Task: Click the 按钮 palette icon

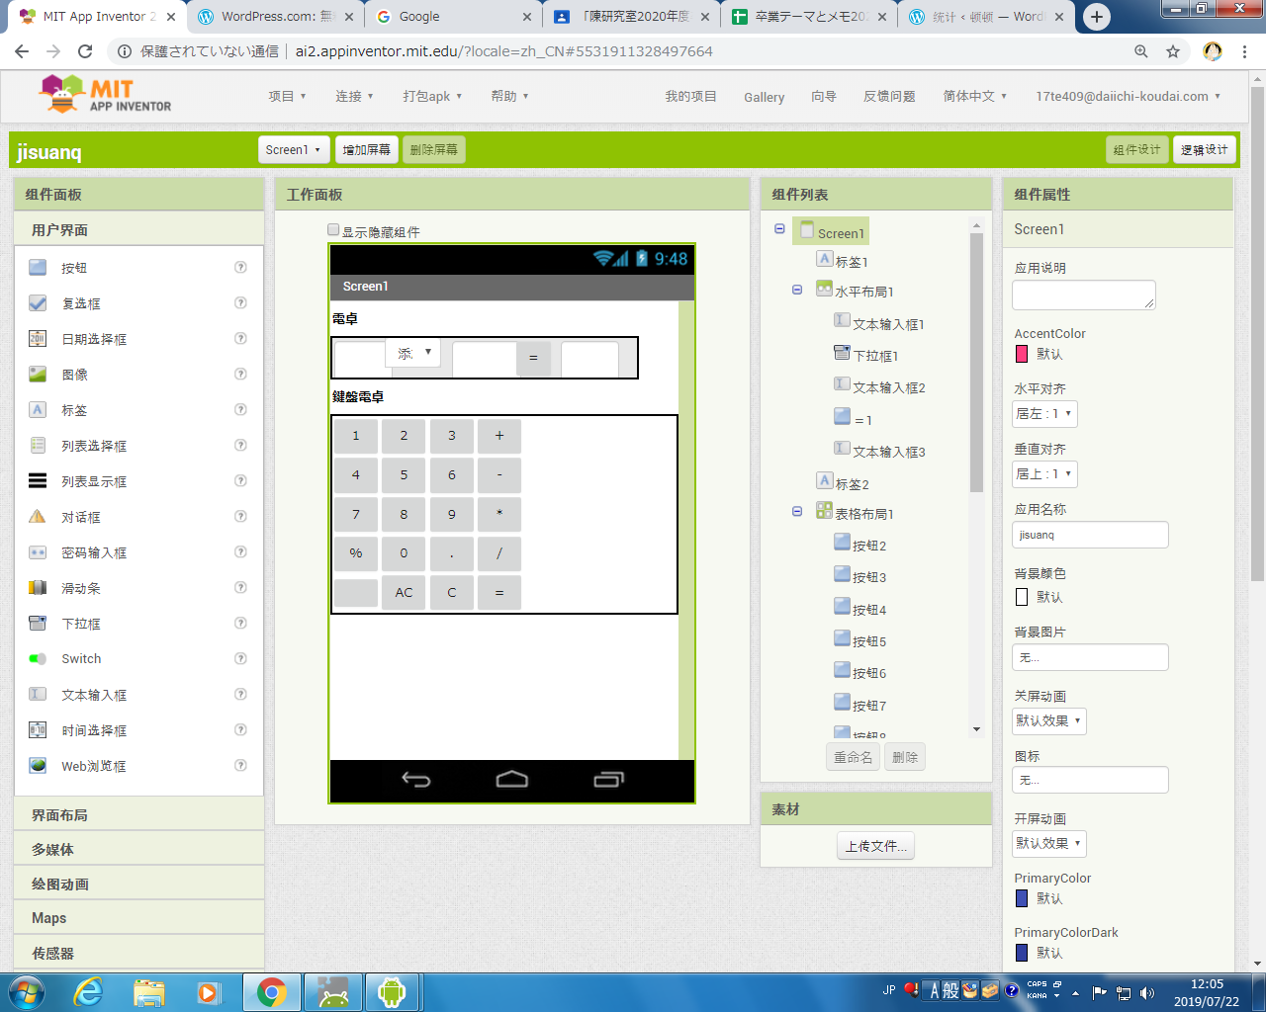Action: [38, 268]
